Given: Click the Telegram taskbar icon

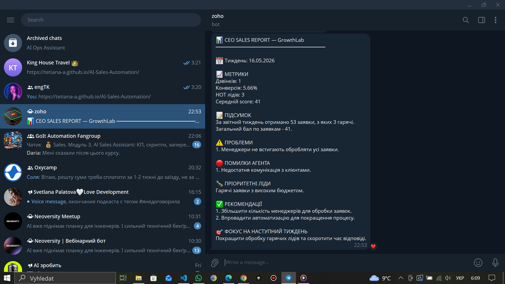Looking at the screenshot, I should coord(289,278).
